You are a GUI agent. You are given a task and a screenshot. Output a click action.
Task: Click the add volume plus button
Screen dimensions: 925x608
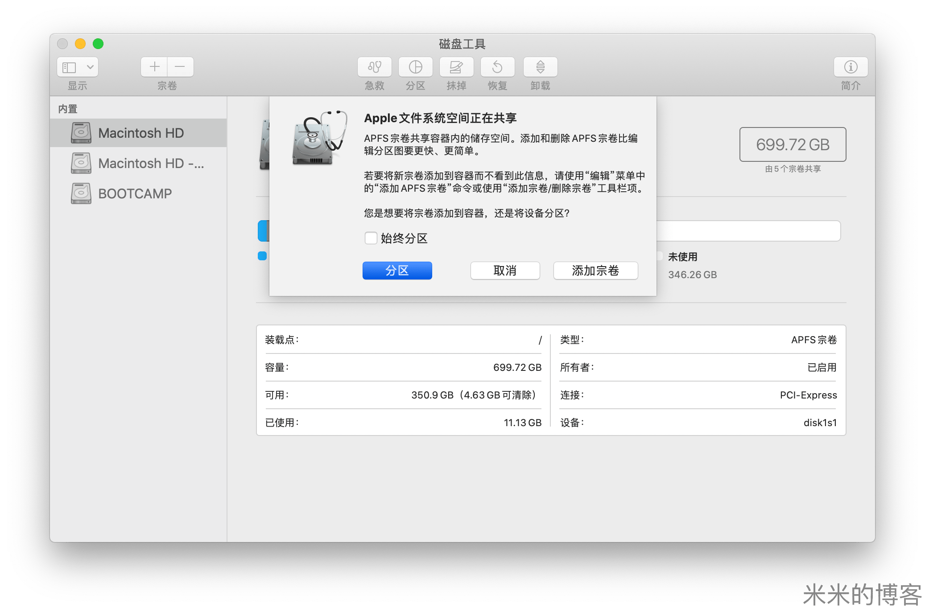154,67
